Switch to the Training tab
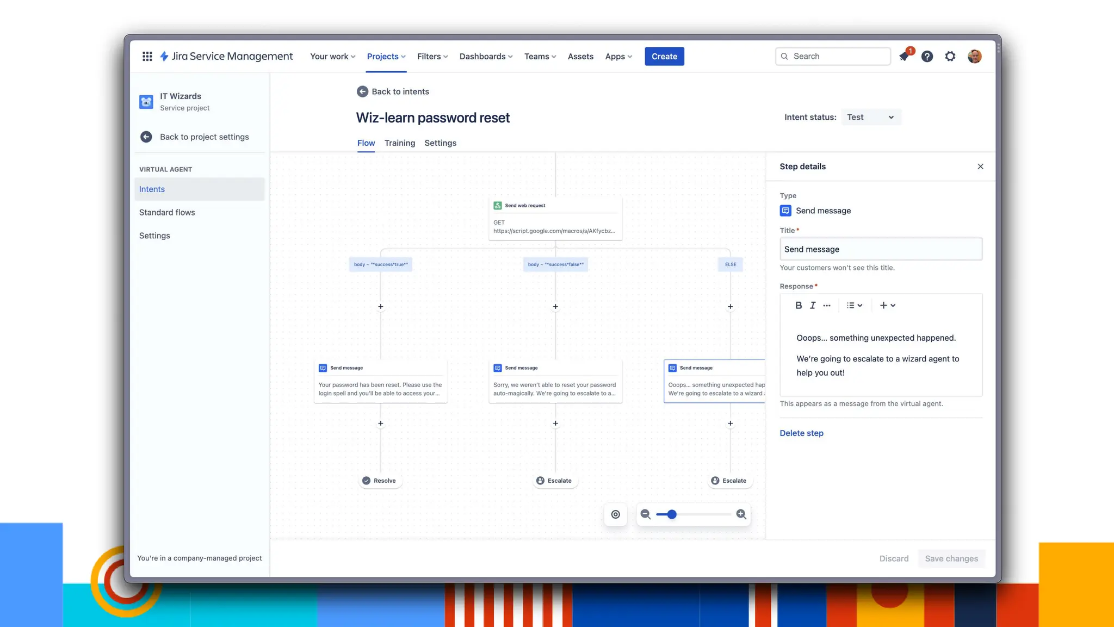Screen dimensions: 1114x627 (399, 143)
